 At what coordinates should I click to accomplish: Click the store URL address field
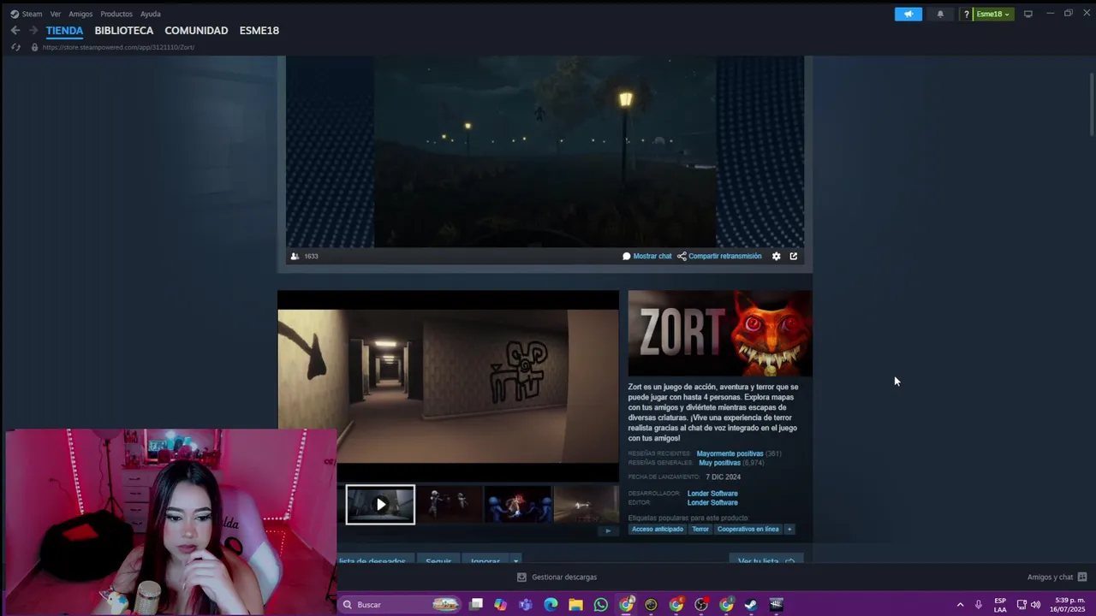(x=118, y=47)
